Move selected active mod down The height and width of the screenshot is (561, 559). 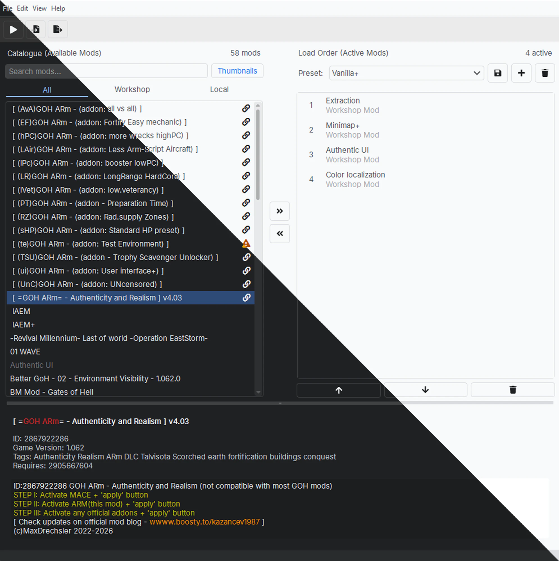(x=425, y=390)
